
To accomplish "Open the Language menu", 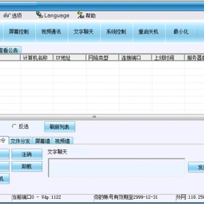I will tap(57, 15).
